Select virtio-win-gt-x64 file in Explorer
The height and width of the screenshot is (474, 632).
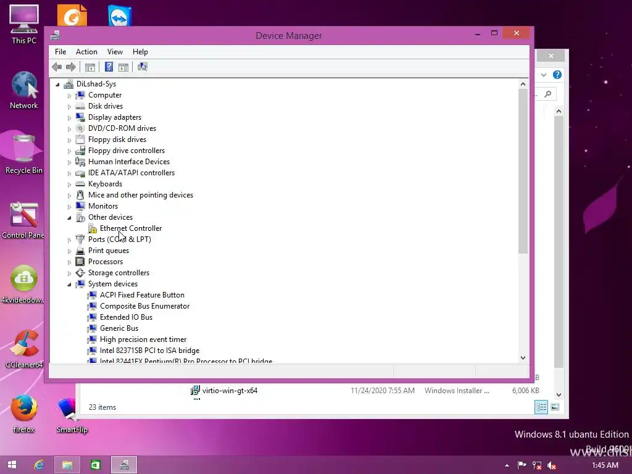click(x=230, y=390)
